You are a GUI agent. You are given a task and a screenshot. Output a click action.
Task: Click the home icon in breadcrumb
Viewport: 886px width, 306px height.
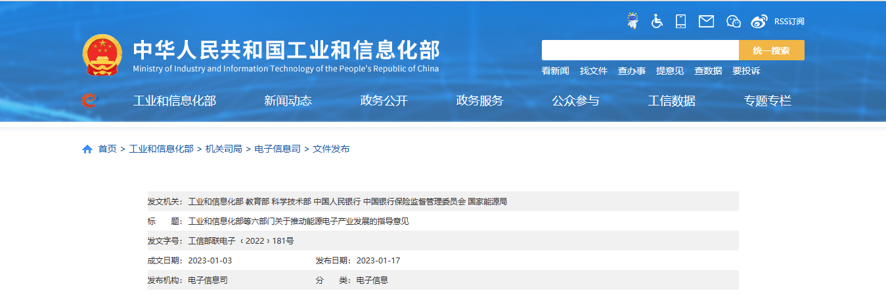87,149
